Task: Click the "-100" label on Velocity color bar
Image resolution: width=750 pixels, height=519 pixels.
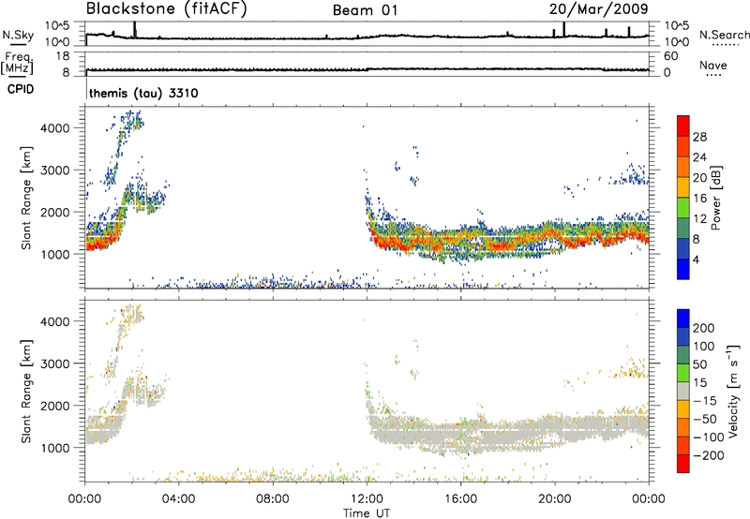Action: pyautogui.click(x=709, y=437)
